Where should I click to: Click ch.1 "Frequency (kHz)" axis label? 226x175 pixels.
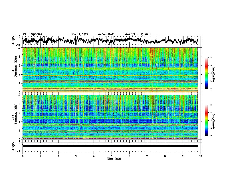[16, 67]
